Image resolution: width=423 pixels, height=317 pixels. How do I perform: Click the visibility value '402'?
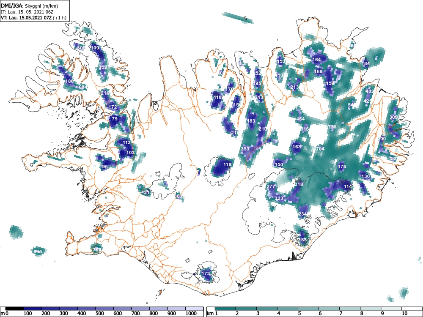tap(370, 91)
